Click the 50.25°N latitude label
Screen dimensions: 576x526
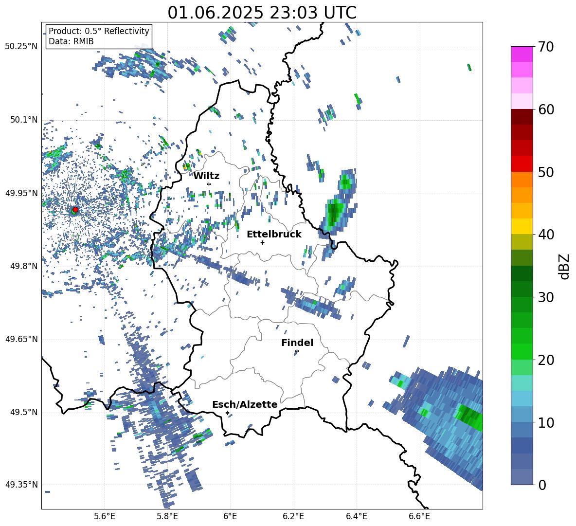point(21,47)
